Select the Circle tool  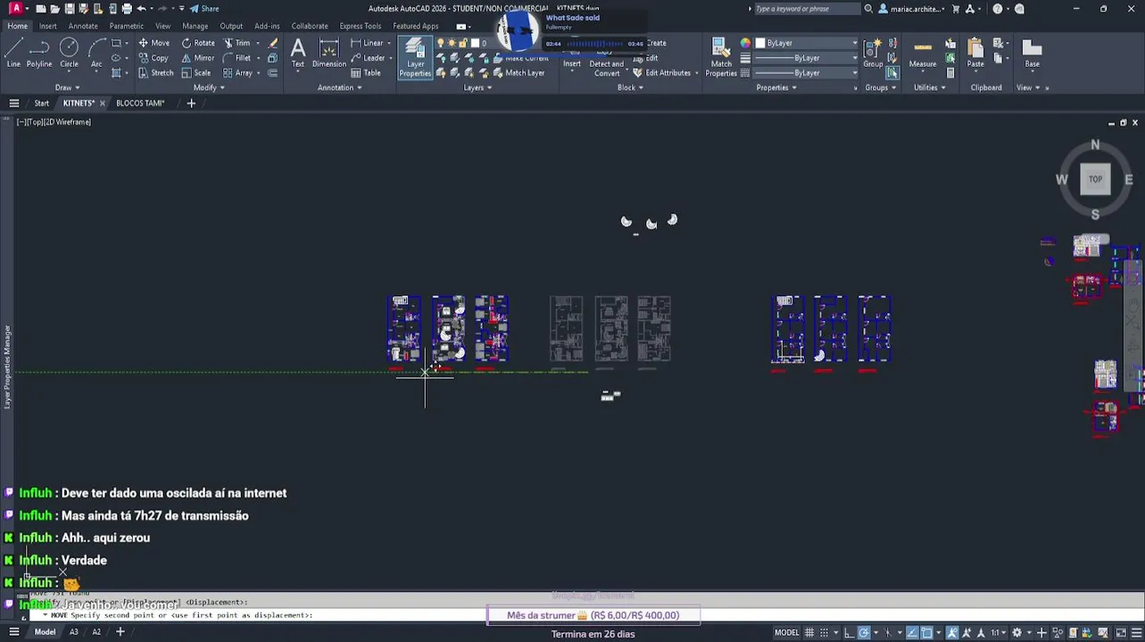[x=69, y=53]
